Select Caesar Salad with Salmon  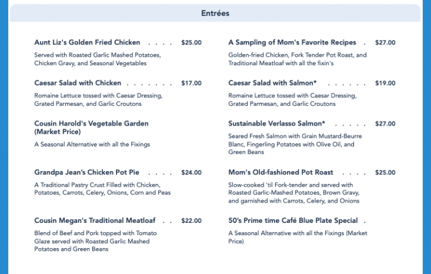coord(272,83)
